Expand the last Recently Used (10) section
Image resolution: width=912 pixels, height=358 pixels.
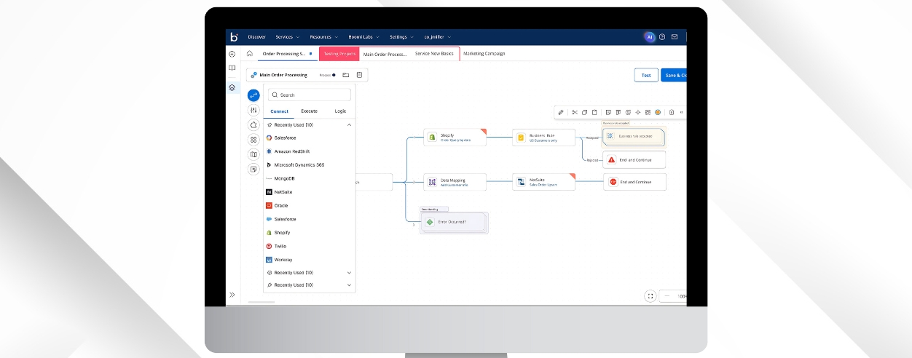[349, 285]
